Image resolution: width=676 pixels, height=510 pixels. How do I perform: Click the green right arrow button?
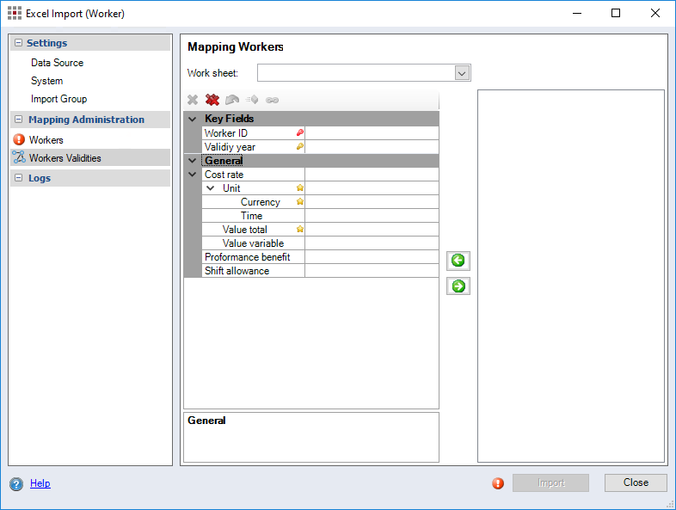pyautogui.click(x=458, y=286)
